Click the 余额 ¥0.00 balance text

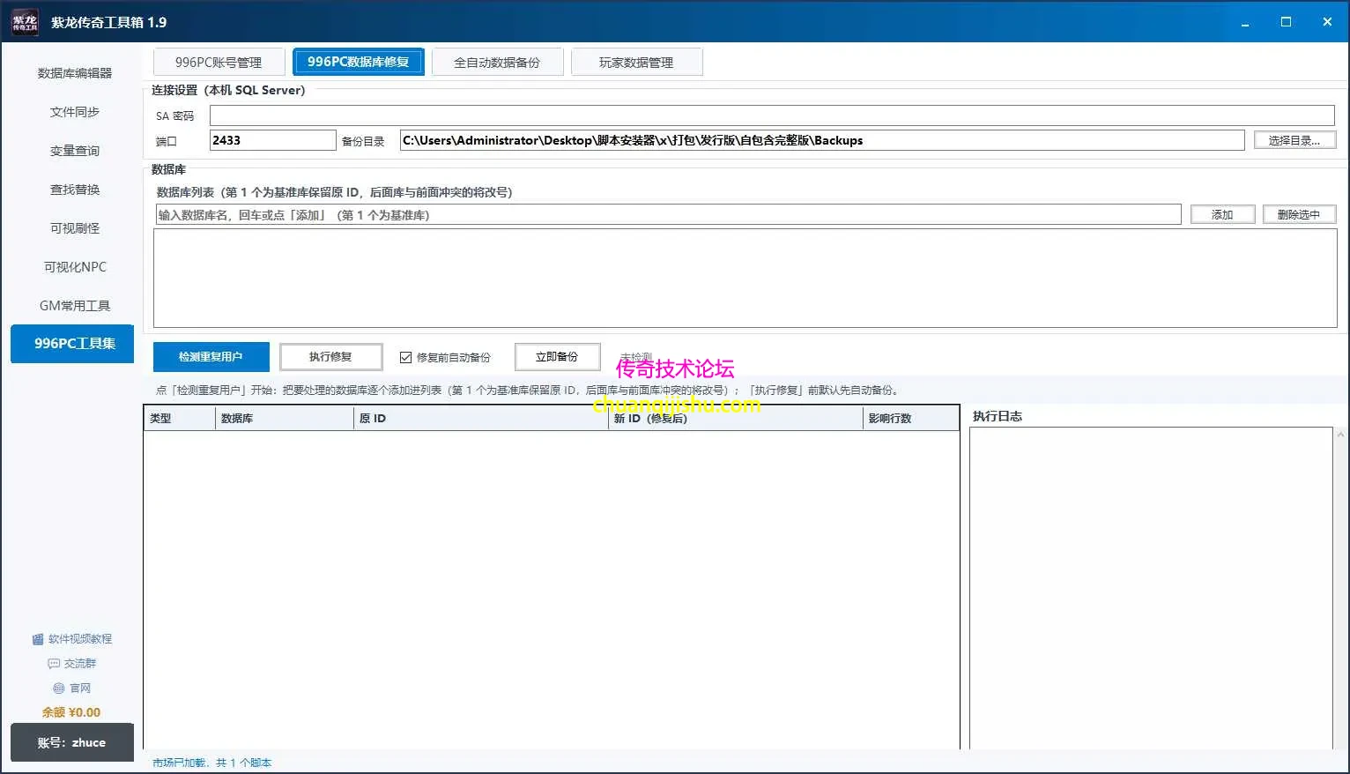click(x=71, y=712)
